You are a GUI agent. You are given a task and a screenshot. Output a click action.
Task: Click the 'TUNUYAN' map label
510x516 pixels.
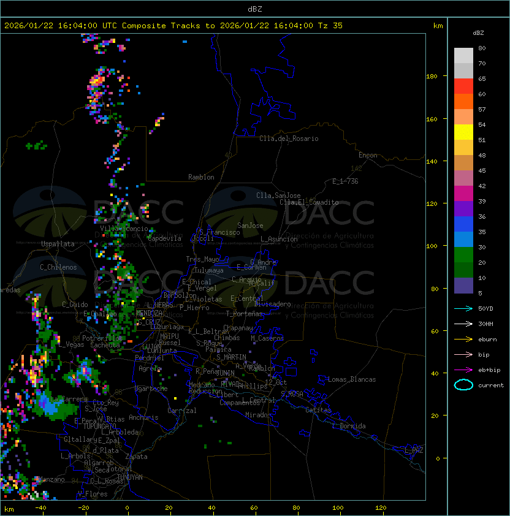[130, 477]
